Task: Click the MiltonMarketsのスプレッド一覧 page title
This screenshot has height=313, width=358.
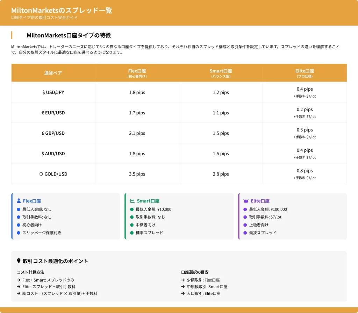Action: coord(62,10)
